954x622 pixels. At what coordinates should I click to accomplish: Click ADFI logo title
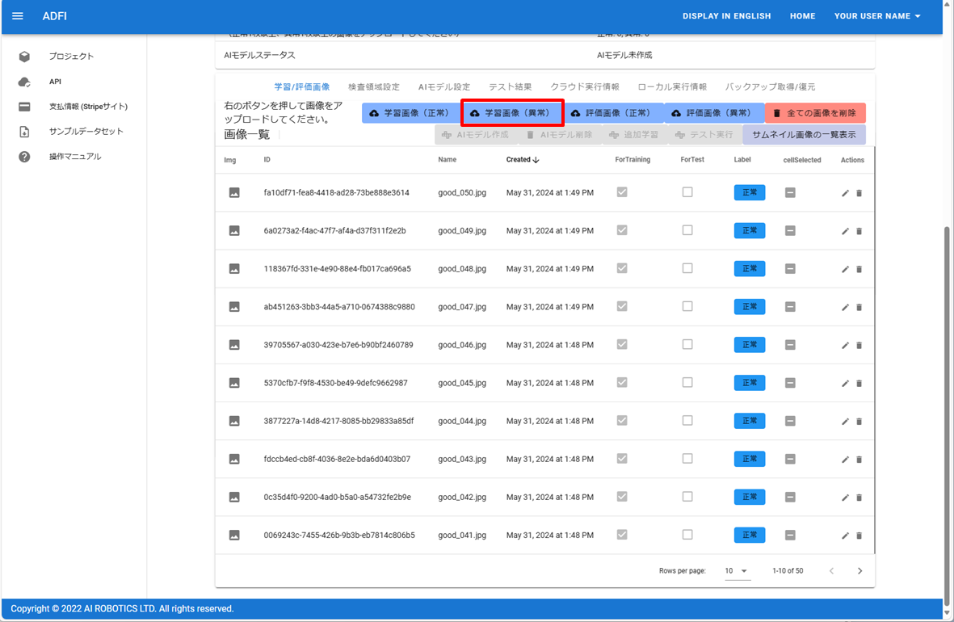[x=55, y=16]
